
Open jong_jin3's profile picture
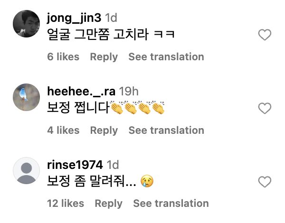point(26,24)
